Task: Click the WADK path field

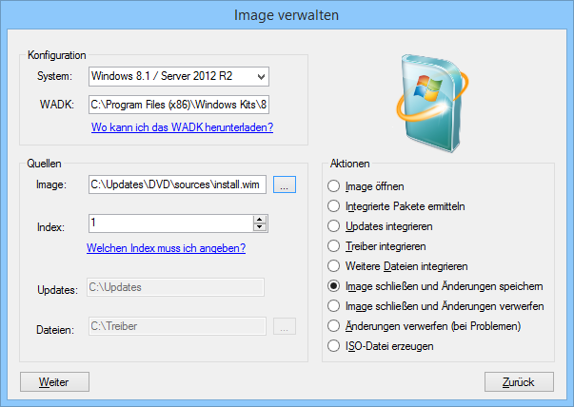Action: tap(179, 105)
